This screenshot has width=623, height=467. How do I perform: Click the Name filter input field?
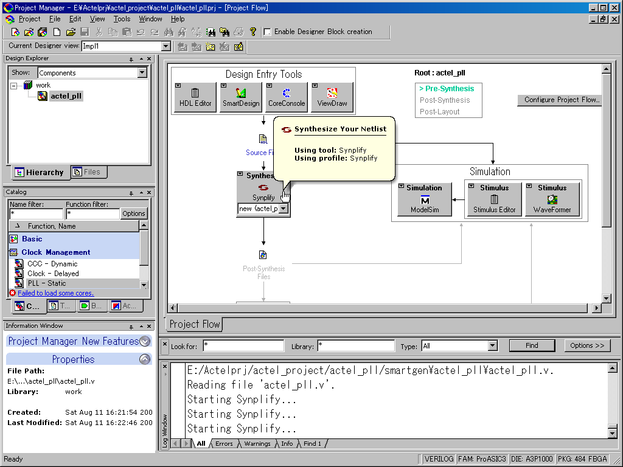[36, 213]
